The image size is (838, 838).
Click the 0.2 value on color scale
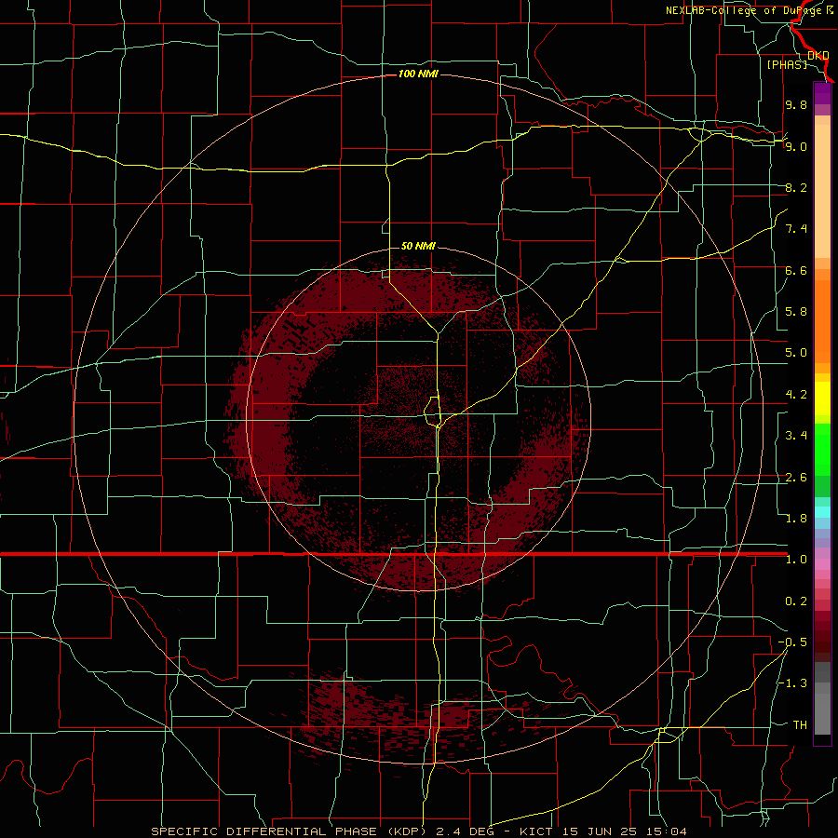[796, 601]
